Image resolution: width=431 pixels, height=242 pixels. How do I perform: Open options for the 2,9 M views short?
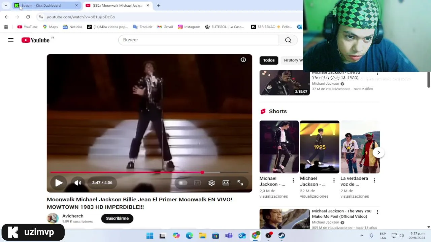point(293,180)
